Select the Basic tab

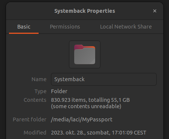[x=24, y=27]
